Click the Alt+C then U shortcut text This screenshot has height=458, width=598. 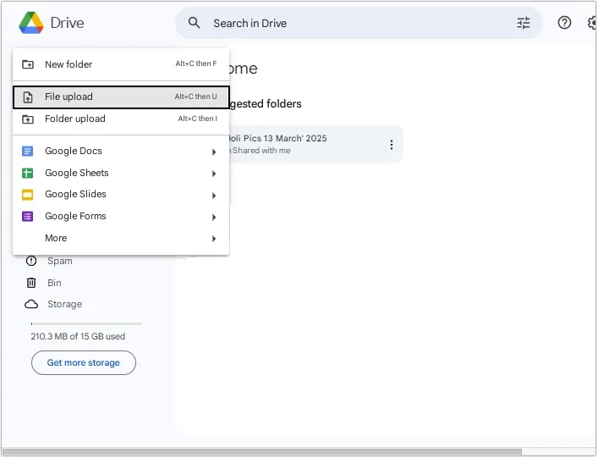(195, 97)
